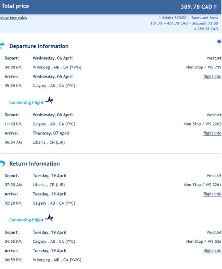Open flight info for WS 2262
Viewport: 222px width, 269px height.
(212, 133)
